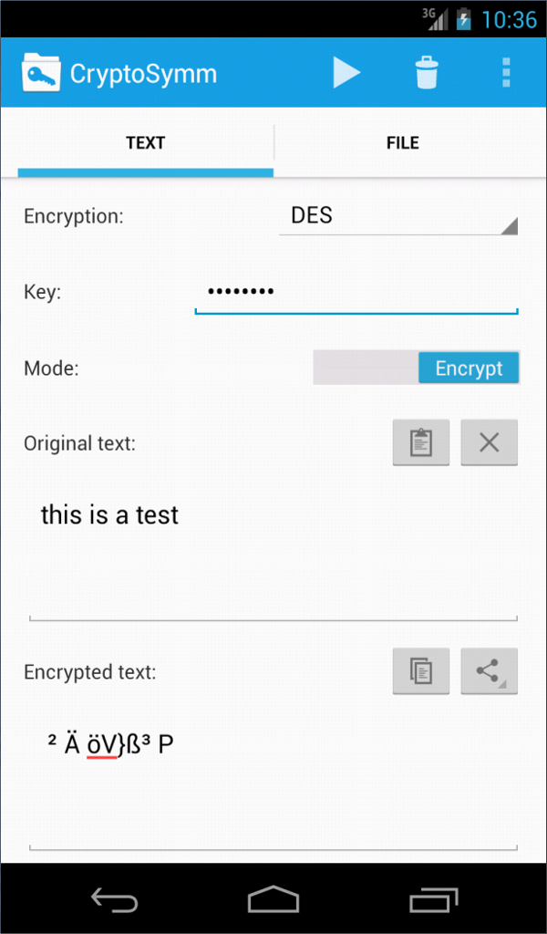The image size is (547, 934).
Task: Copy the Encrypted text output
Action: 420,671
